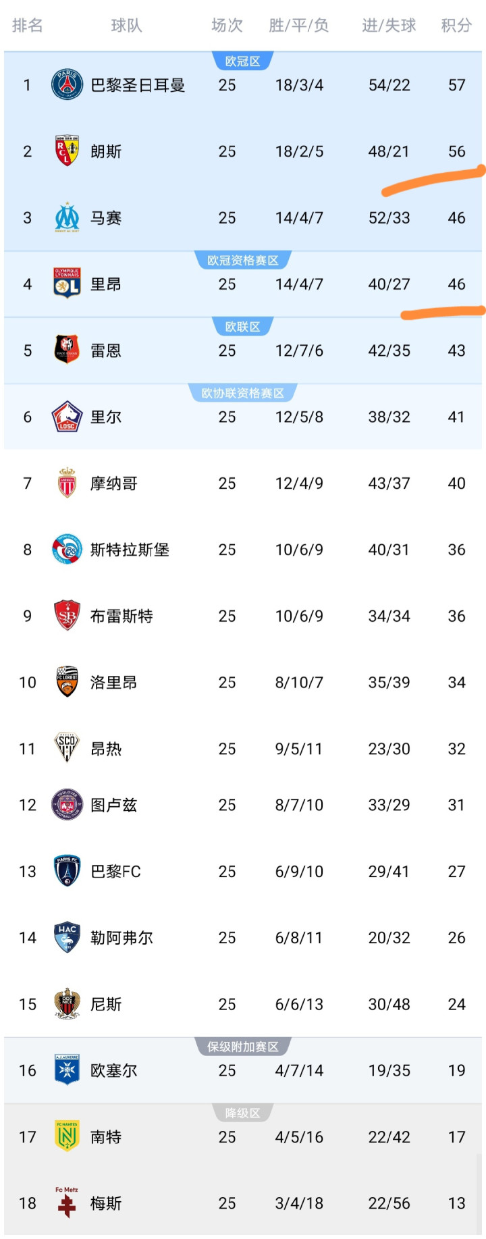
Task: Click the AS Monaco crest
Action: point(67,483)
